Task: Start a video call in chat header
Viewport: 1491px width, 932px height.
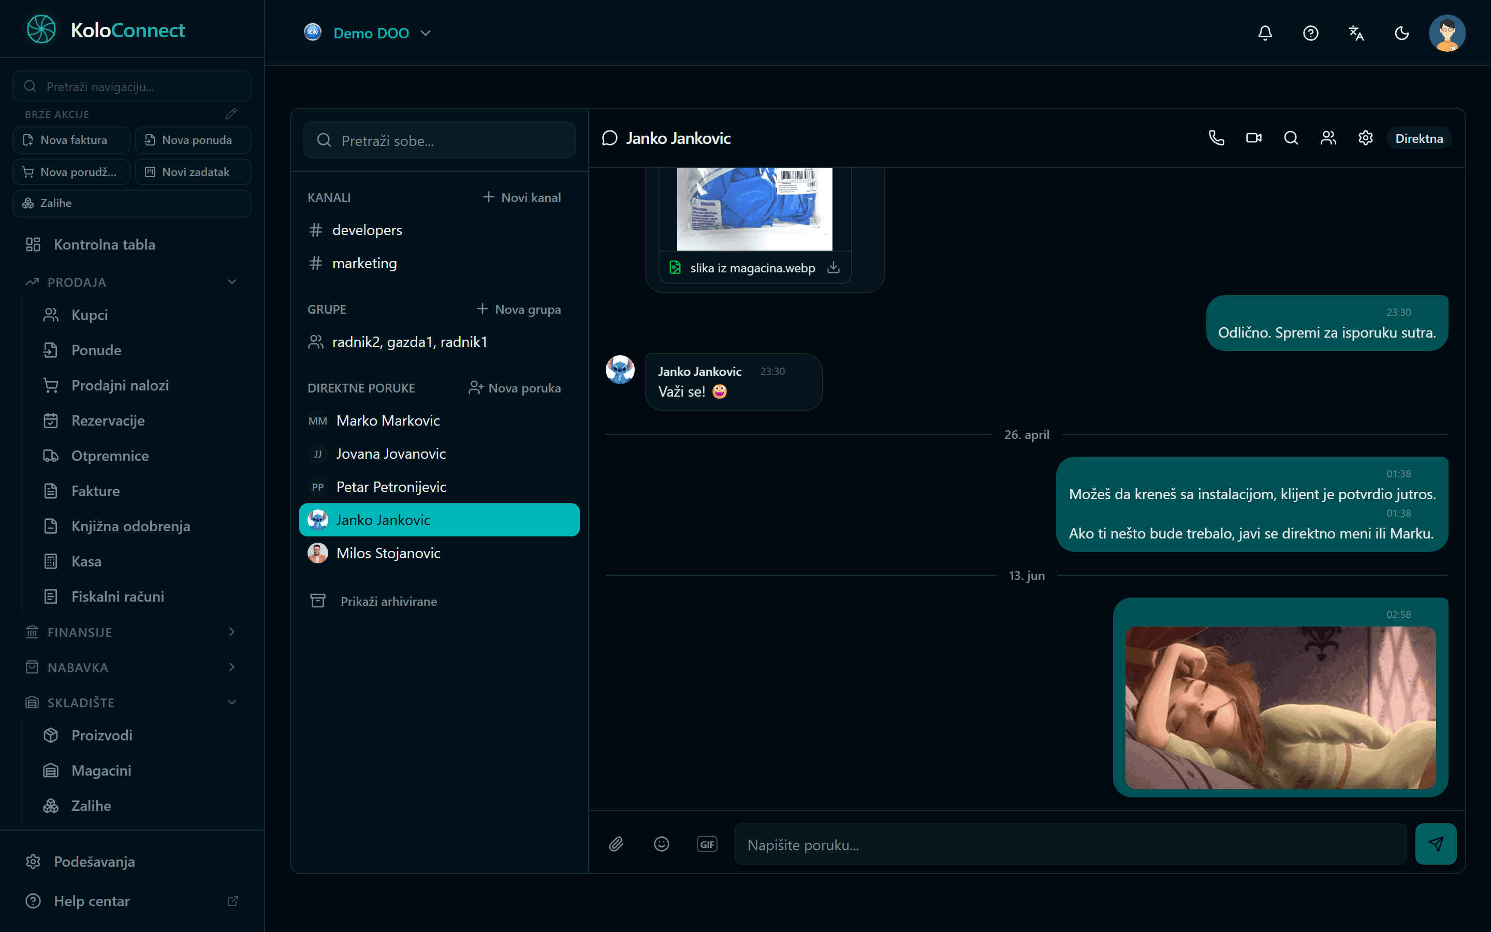Action: [x=1254, y=138]
